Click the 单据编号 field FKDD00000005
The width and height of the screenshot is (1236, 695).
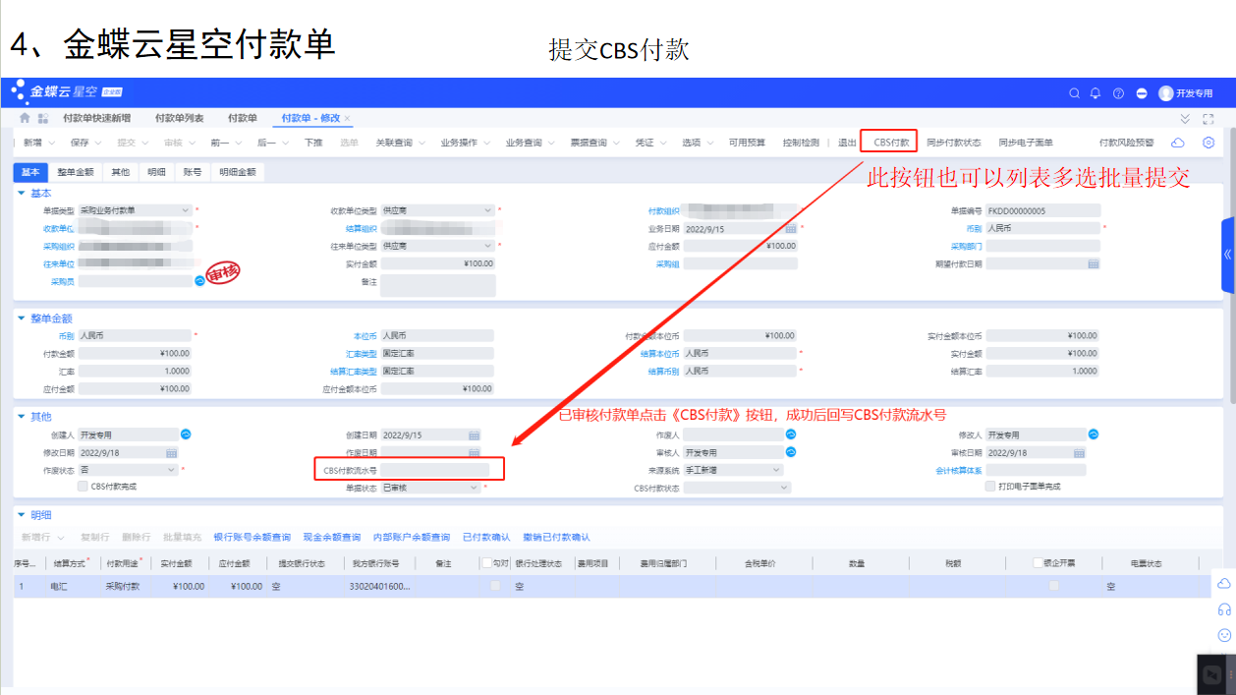(1043, 210)
